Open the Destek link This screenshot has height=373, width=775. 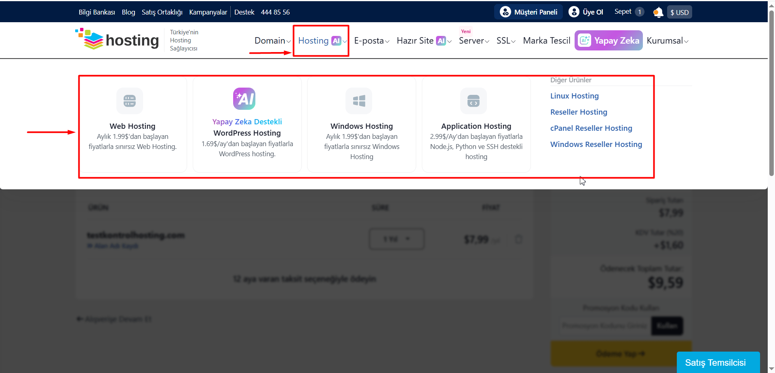(244, 12)
